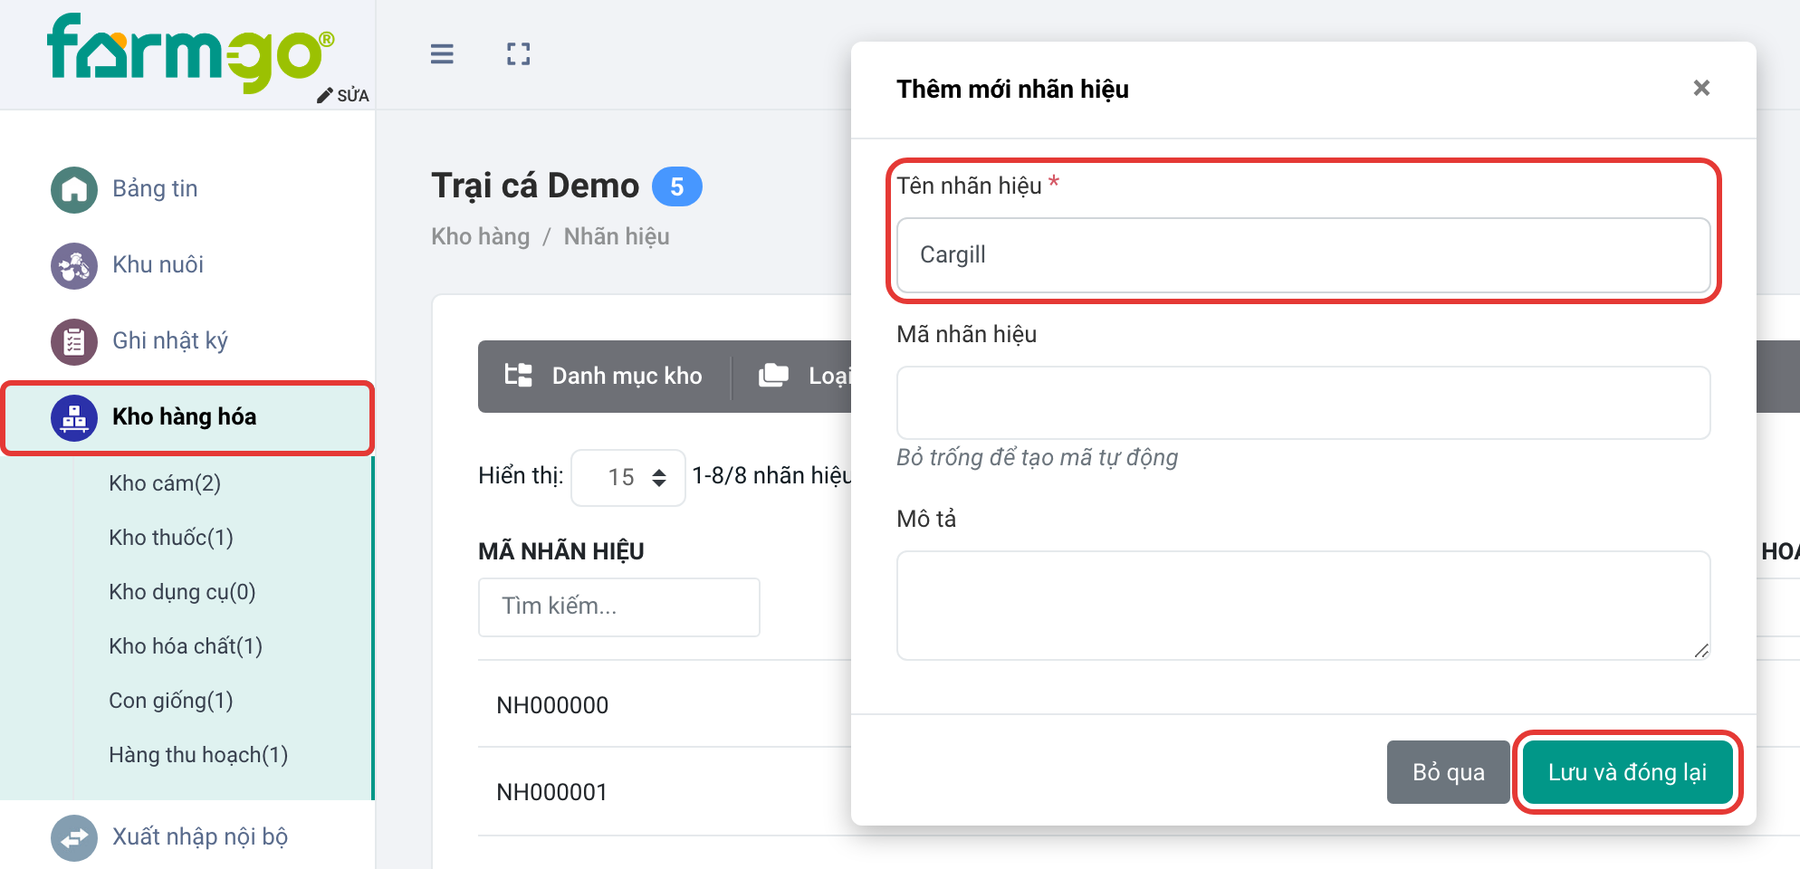This screenshot has width=1800, height=869.
Task: Open Kho dụng cụ(0) submenu item
Action: point(182,592)
